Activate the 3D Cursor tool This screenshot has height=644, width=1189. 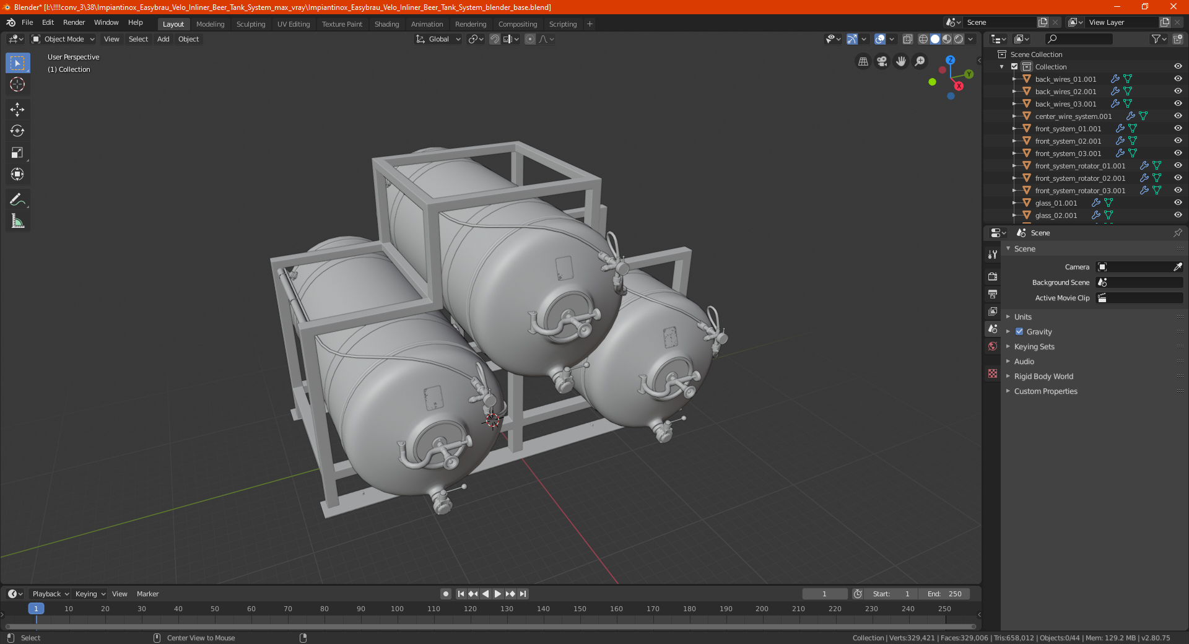[17, 84]
